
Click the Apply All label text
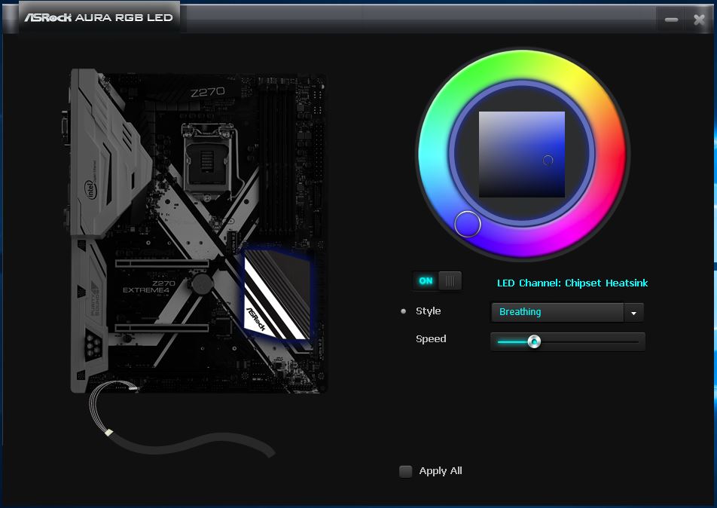[x=441, y=471]
